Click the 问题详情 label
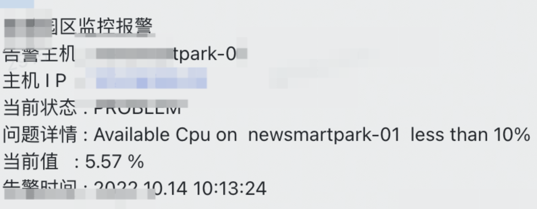The height and width of the screenshot is (209, 537). coord(40,135)
